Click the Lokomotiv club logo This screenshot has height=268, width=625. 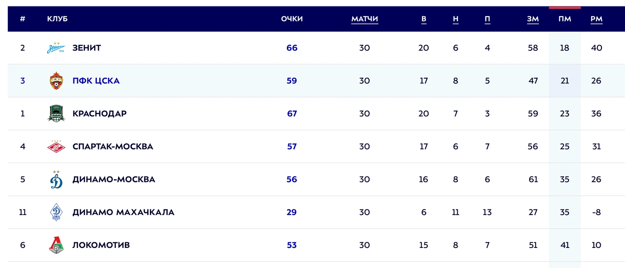[x=56, y=245]
